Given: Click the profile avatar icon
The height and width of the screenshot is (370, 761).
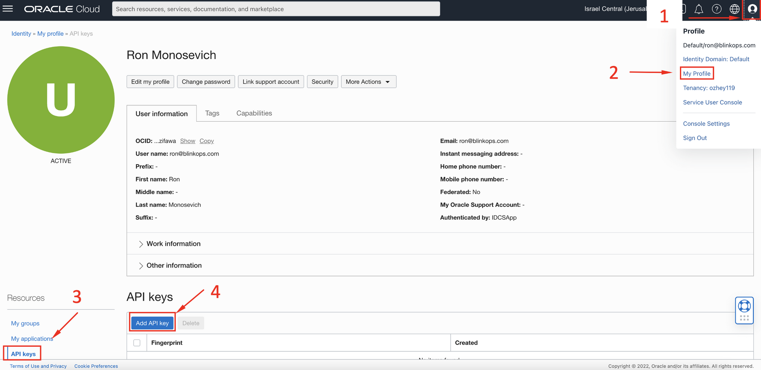Looking at the screenshot, I should click(752, 9).
